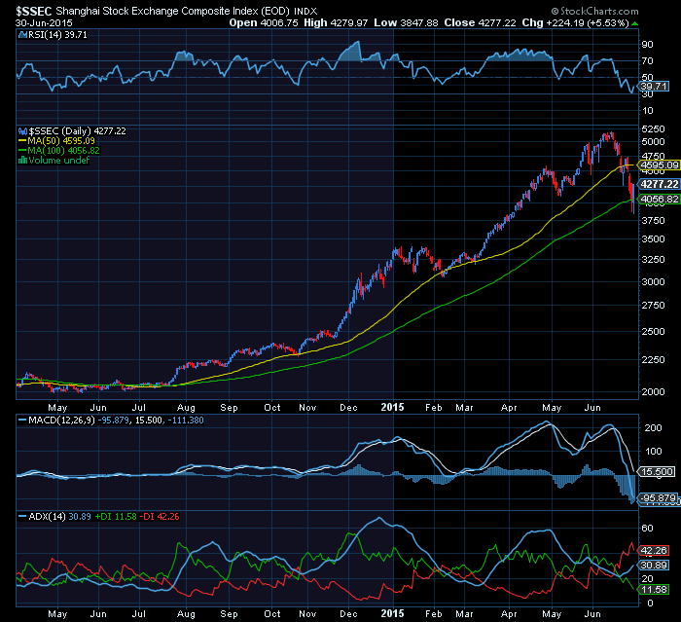
Task: Click Mar on the price panel date axis
Action: 464,407
